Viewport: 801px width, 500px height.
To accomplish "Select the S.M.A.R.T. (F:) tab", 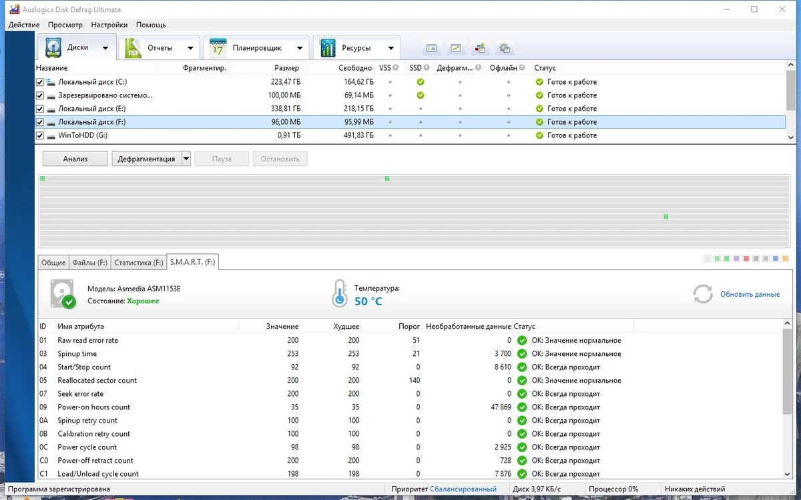I will pyautogui.click(x=192, y=262).
